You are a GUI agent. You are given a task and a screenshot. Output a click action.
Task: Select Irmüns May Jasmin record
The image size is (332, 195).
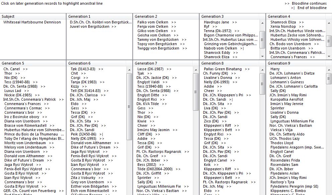157,130
